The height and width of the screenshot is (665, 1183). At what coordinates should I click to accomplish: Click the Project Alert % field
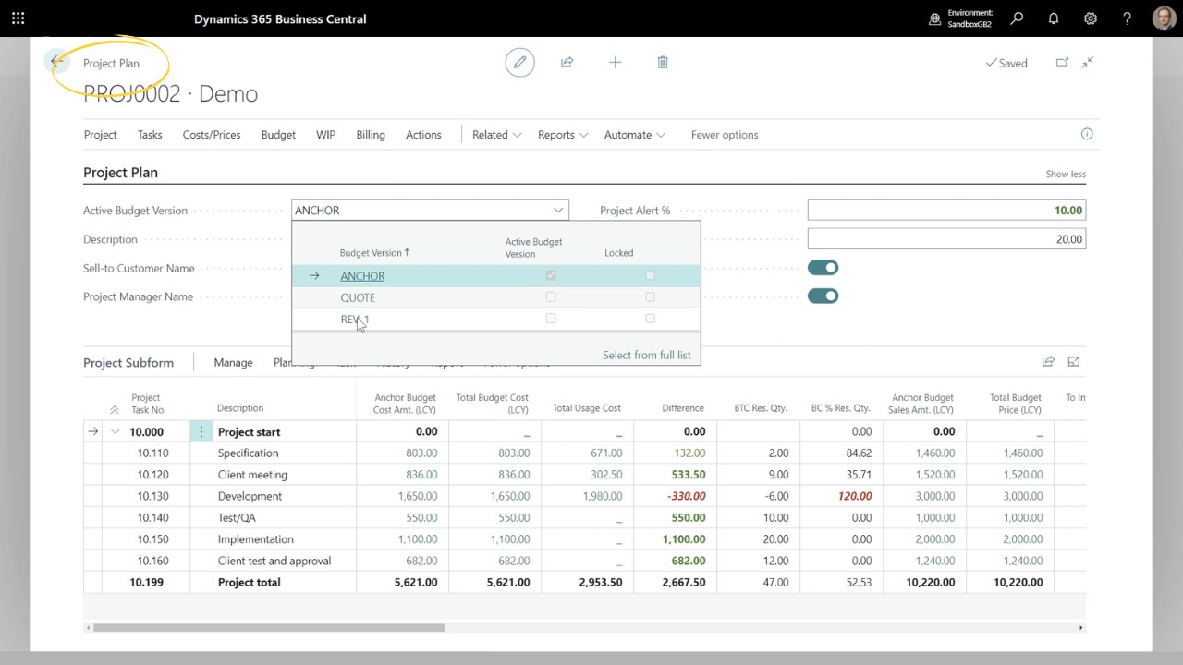(946, 211)
